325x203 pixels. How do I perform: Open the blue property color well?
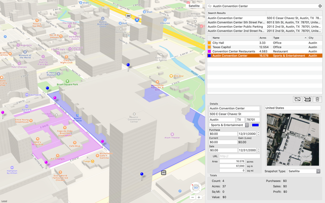click(255, 125)
